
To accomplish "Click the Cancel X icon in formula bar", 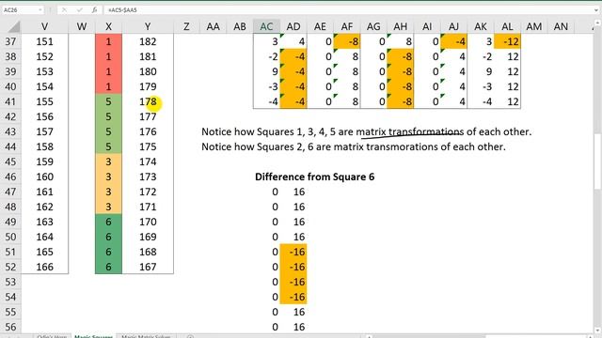I will pyautogui.click(x=64, y=10).
